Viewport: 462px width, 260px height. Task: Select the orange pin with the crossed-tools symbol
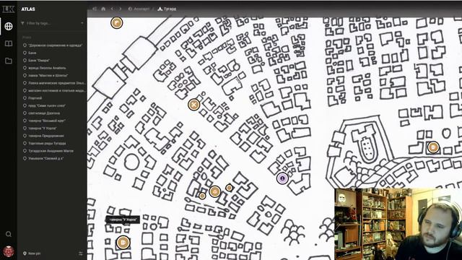click(194, 104)
